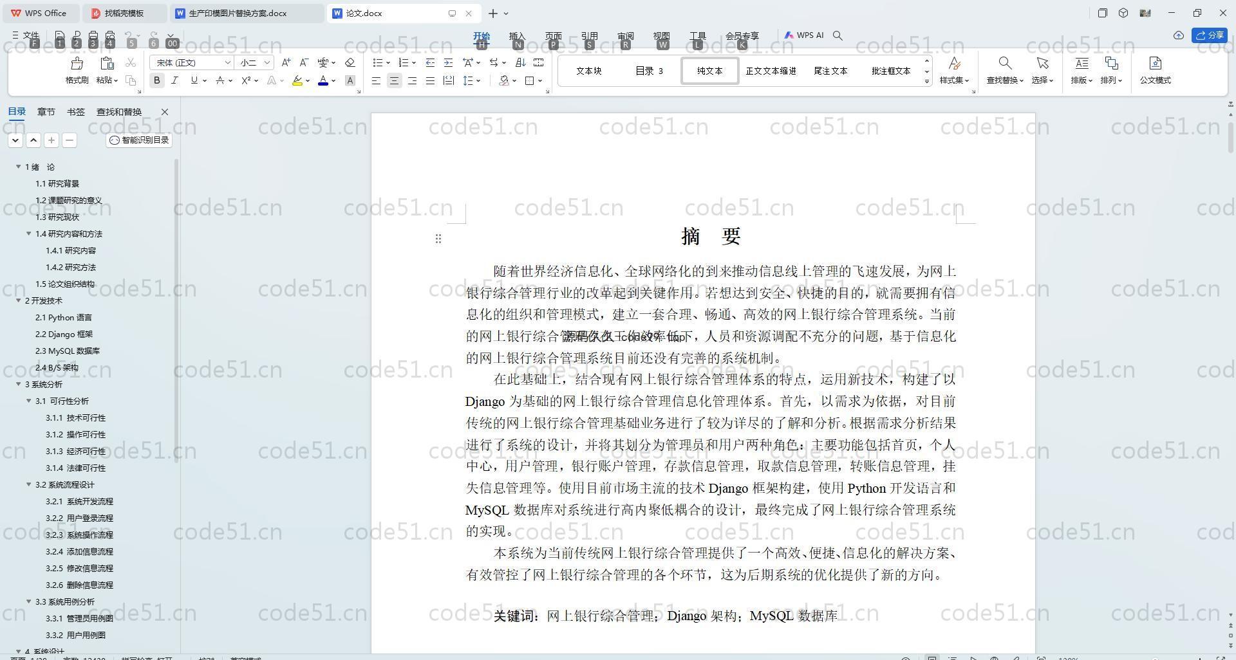Click the sort (A-Z arrow) icon
This screenshot has width=1236, height=660.
520,62
